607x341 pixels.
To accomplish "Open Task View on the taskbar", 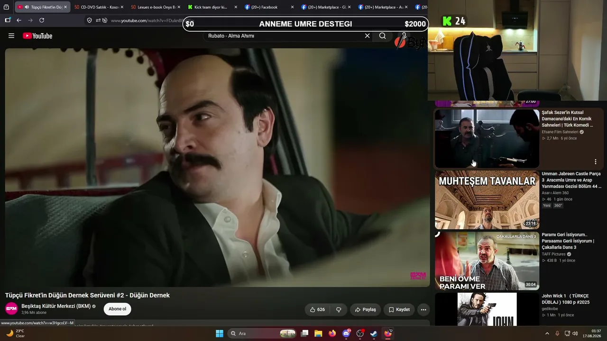I will coord(305,333).
